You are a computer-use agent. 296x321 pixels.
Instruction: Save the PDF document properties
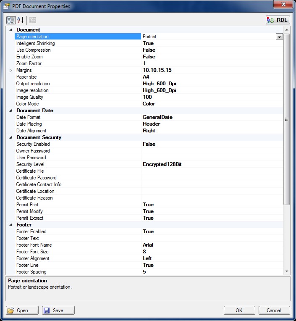point(58,310)
